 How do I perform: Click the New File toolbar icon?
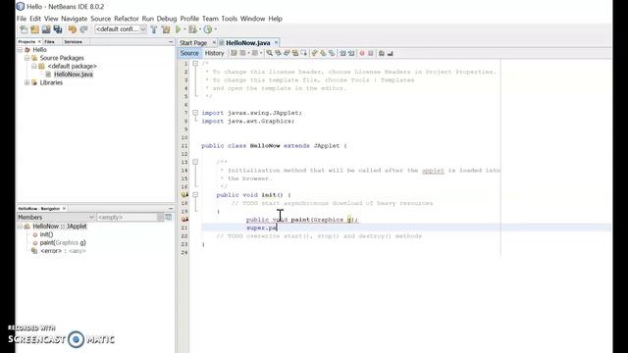[24, 29]
